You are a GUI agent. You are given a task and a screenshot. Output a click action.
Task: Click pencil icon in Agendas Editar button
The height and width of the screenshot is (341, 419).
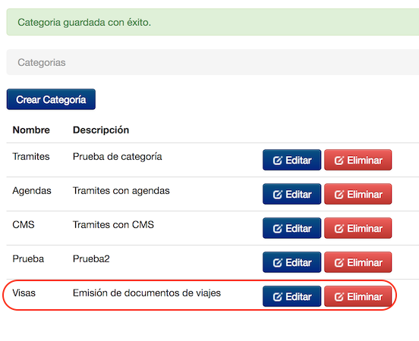pos(277,195)
